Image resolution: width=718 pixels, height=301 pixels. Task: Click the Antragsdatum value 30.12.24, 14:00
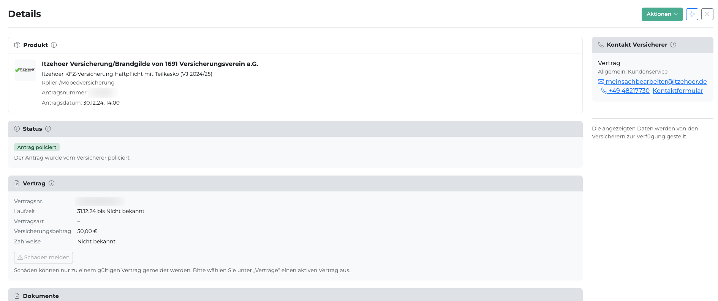tap(101, 103)
